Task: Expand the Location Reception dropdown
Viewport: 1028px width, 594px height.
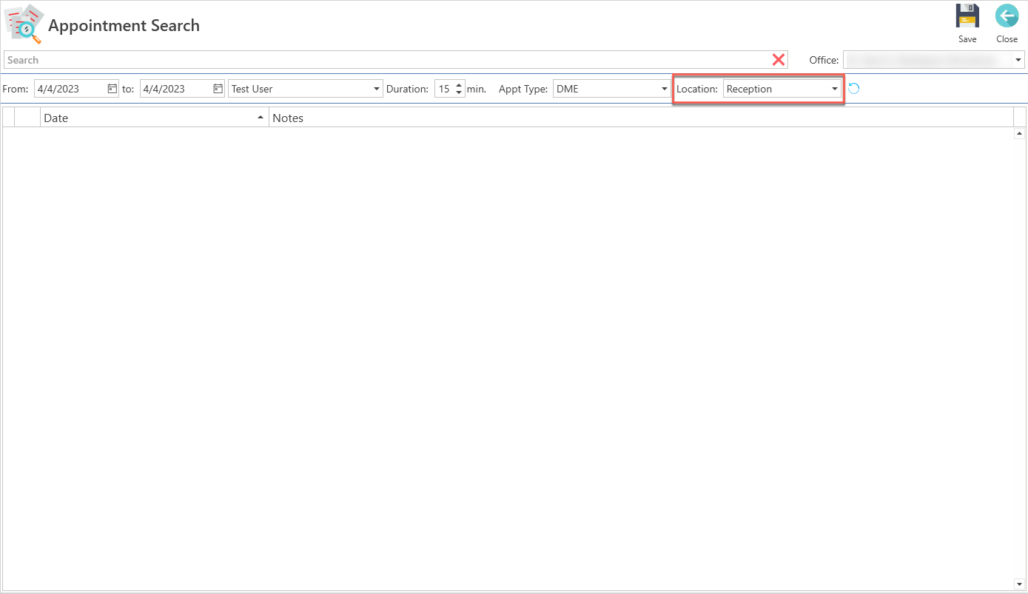Action: tap(835, 89)
